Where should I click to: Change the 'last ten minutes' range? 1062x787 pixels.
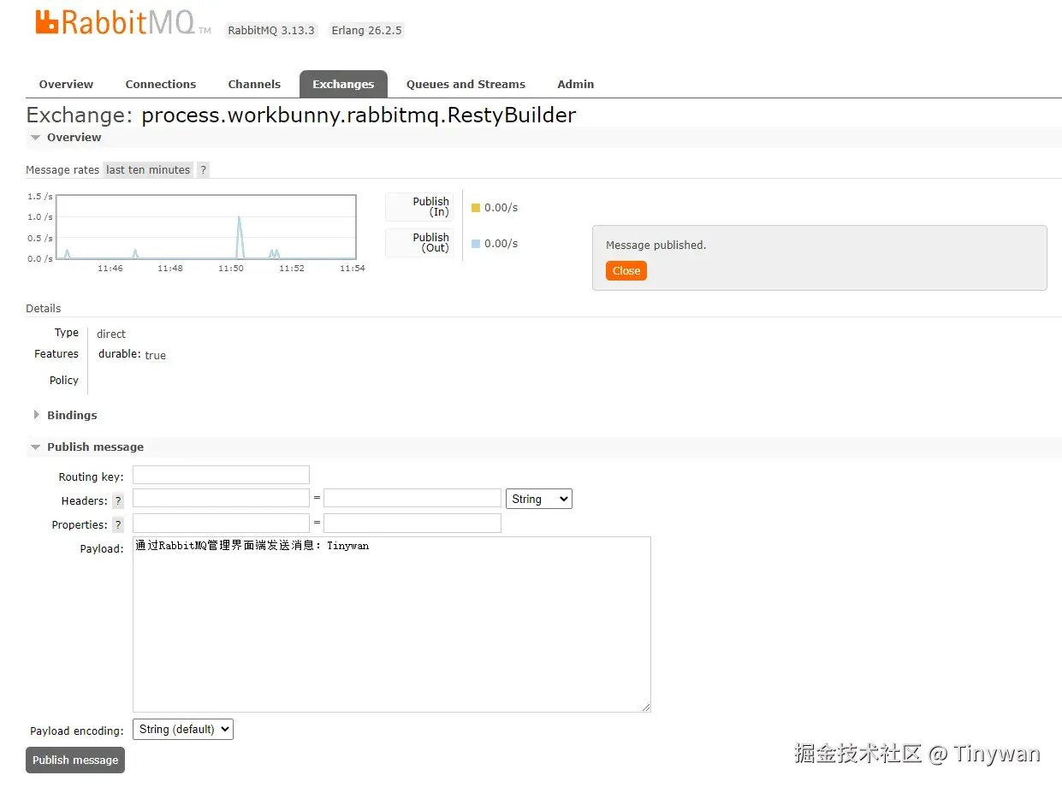pyautogui.click(x=148, y=169)
